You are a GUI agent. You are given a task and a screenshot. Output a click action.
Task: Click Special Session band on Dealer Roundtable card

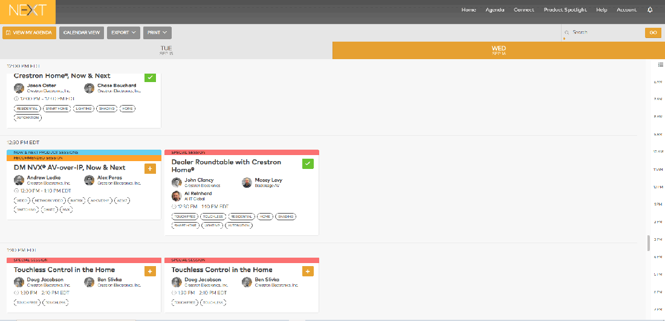click(242, 153)
